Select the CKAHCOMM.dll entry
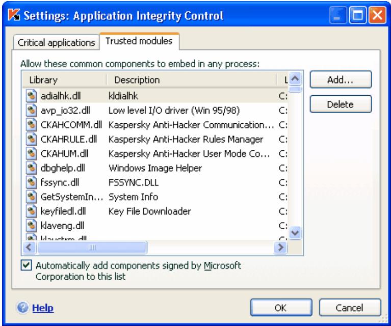Viewport: 391px width, 326px height. point(71,125)
